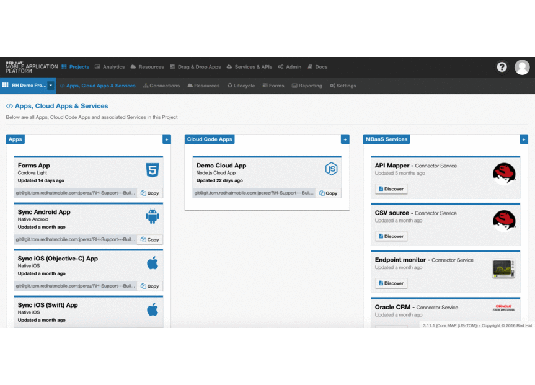This screenshot has width=535, height=385.
Task: Click the Apple icon on Sync iOS (Objective-C) App
Action: [x=152, y=263]
